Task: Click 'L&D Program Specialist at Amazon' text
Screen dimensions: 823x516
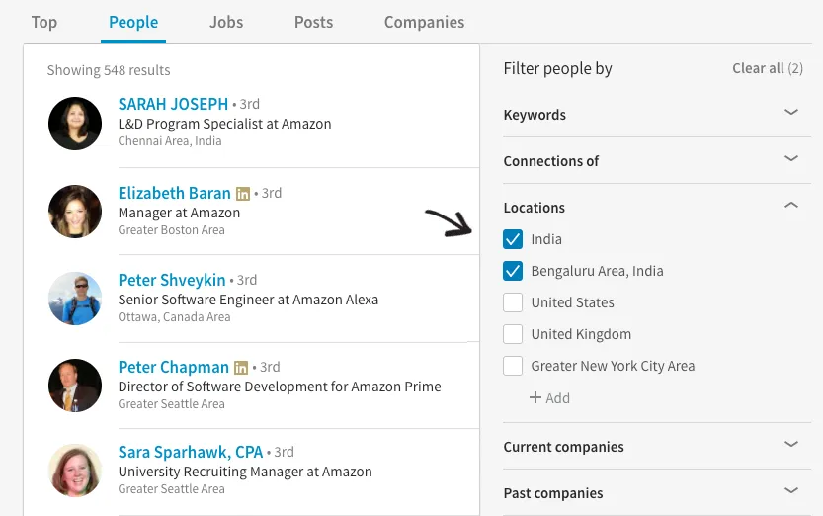Action: coord(224,124)
